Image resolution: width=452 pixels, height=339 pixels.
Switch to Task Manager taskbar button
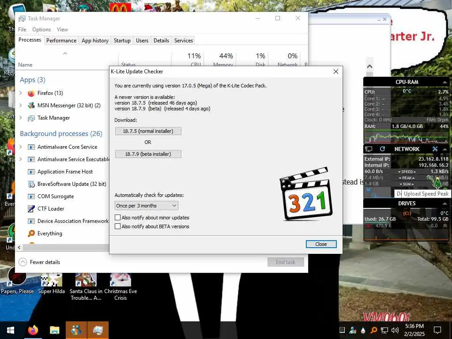coord(98,330)
